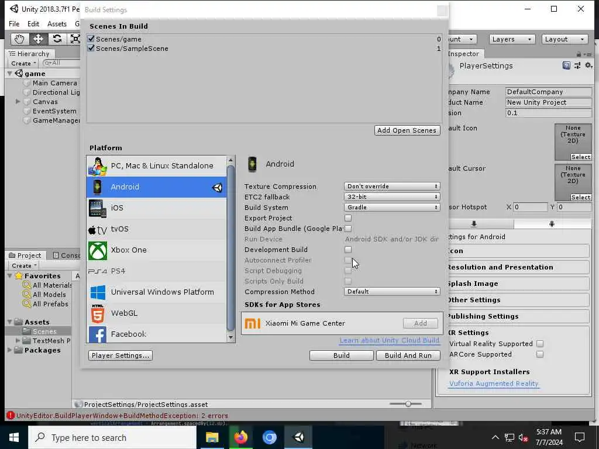The image size is (599, 449).
Task: Open the Inspector help book icon
Action: tap(566, 65)
